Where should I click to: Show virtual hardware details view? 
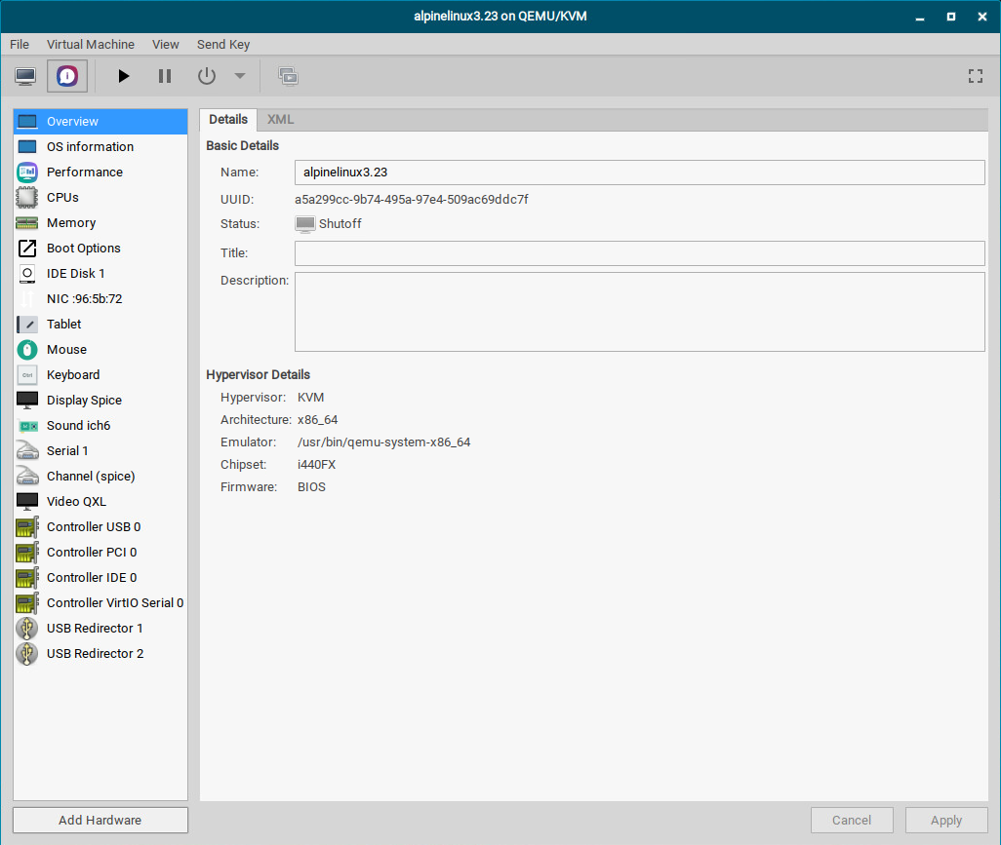point(67,77)
